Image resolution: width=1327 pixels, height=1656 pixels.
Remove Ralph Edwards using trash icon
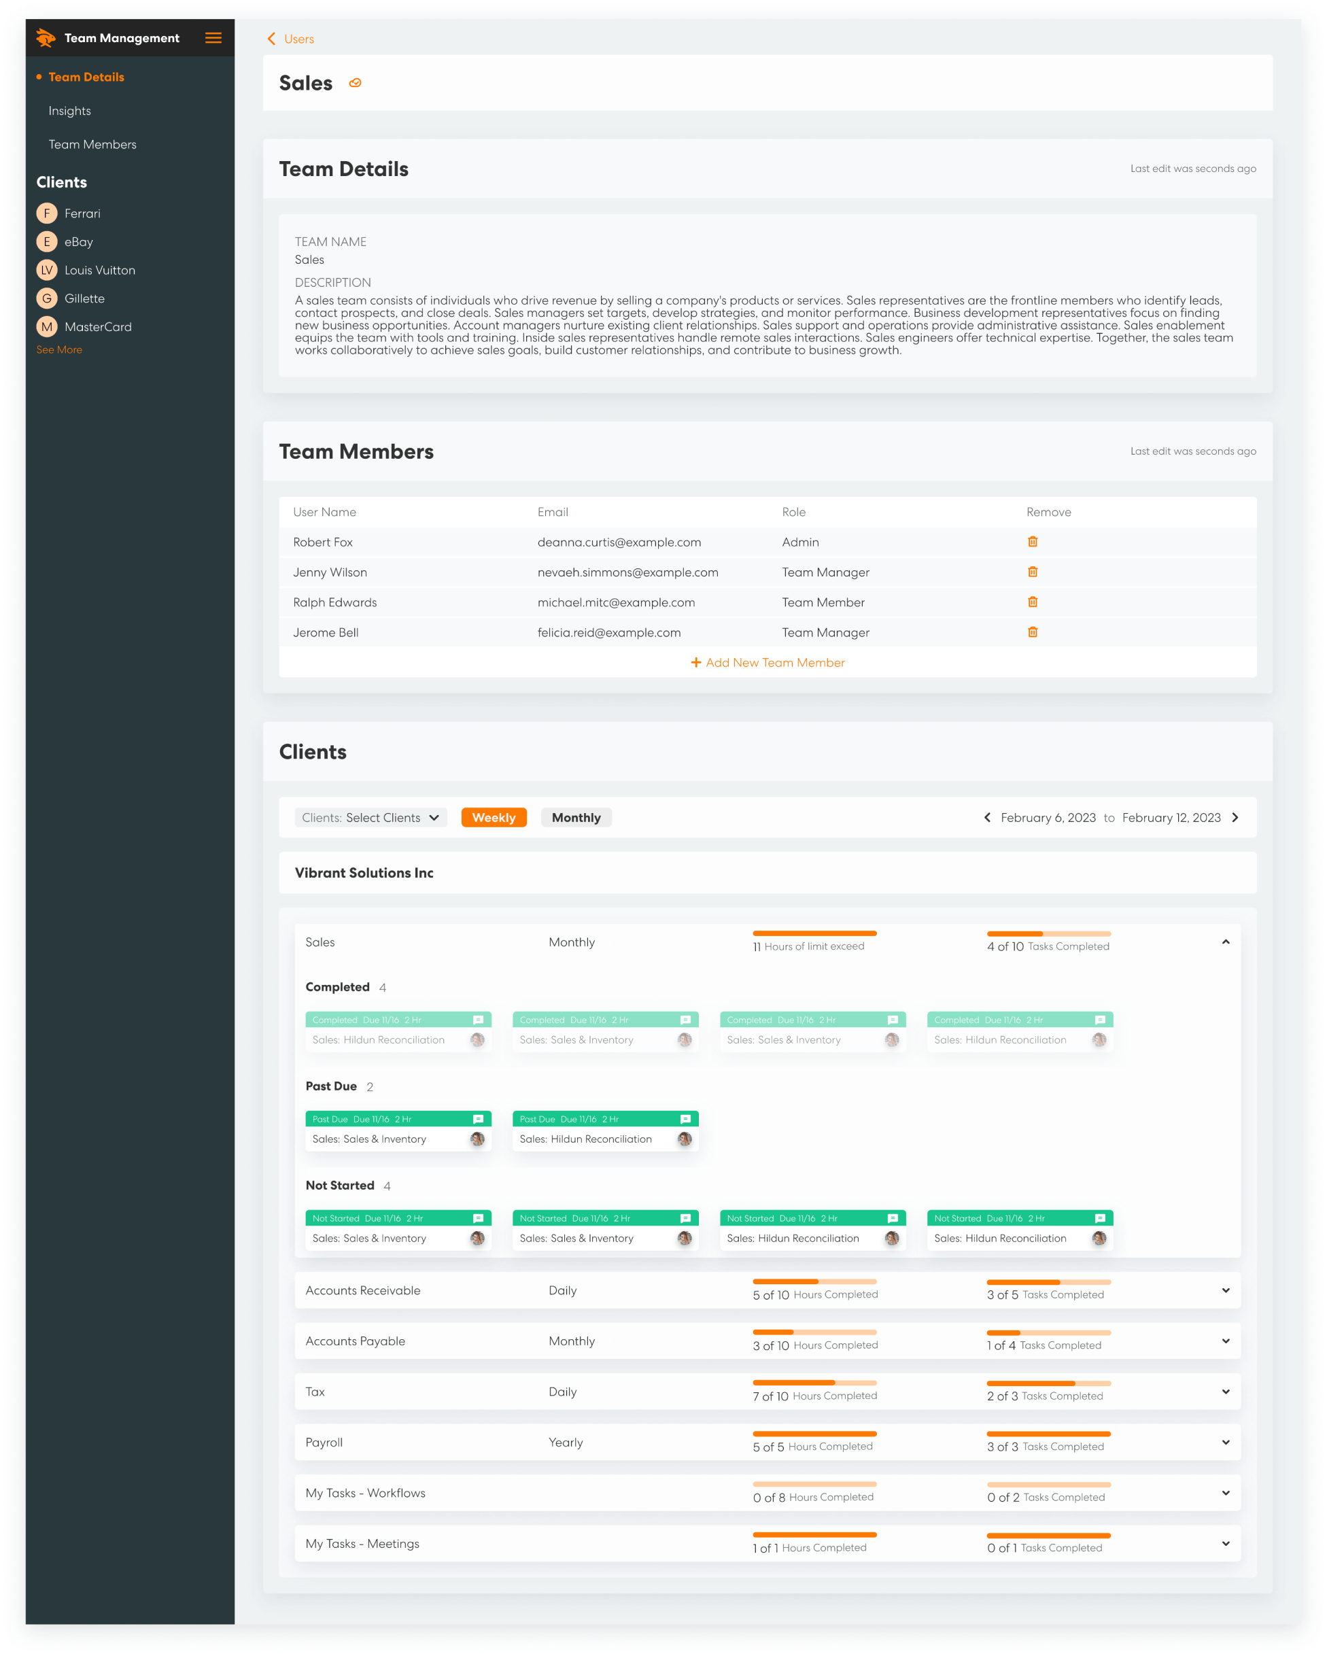[1033, 602]
